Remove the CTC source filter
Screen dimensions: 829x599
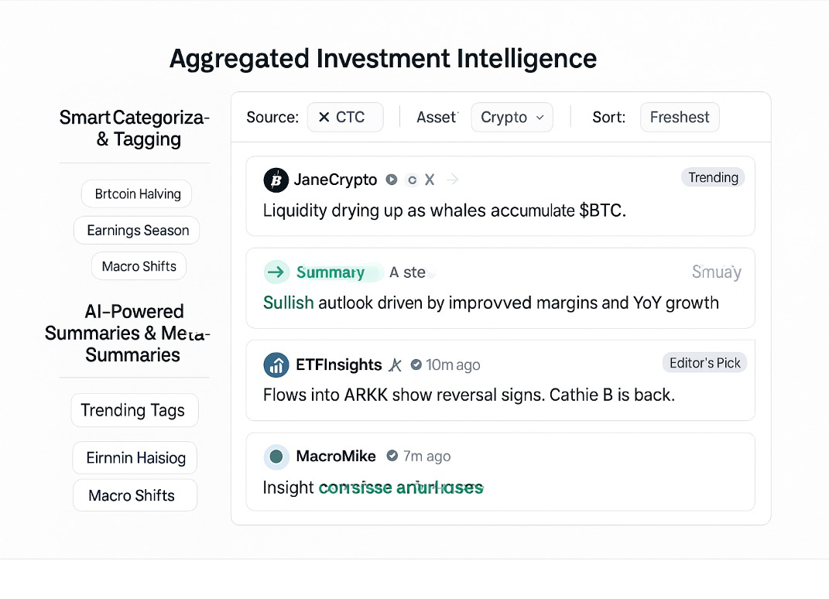324,117
